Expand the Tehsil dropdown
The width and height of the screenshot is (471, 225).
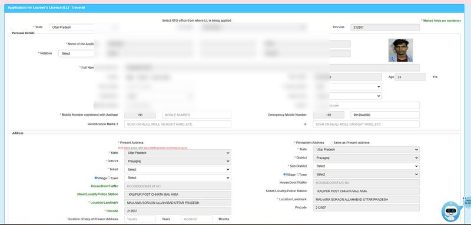(178, 170)
